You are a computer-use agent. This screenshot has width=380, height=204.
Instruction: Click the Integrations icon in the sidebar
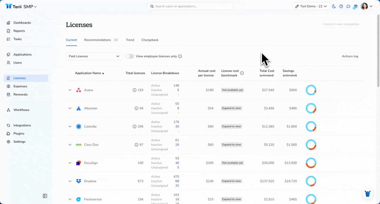pyautogui.click(x=8, y=125)
